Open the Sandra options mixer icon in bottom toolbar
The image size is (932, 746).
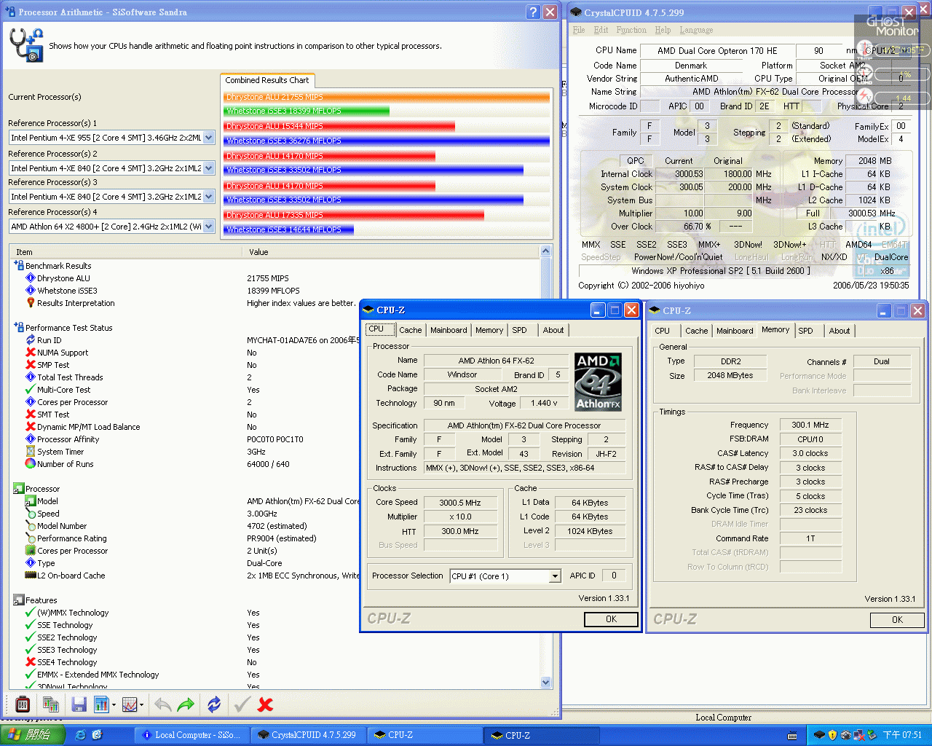(23, 704)
